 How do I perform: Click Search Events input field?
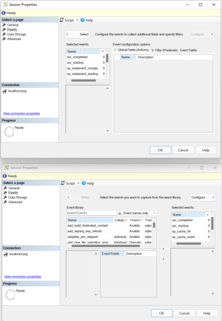click(x=92, y=213)
